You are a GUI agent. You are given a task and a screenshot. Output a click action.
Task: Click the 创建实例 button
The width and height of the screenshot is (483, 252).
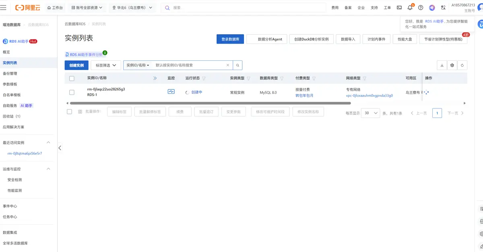tap(76, 65)
